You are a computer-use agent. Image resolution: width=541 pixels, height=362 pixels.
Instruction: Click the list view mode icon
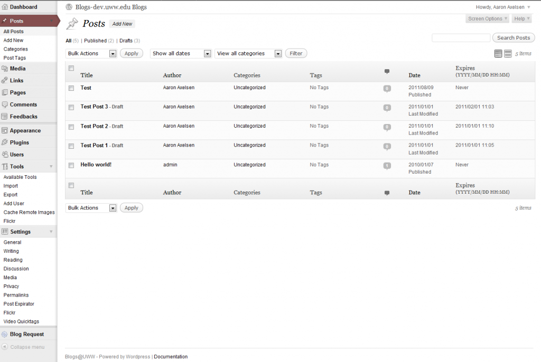(x=498, y=53)
